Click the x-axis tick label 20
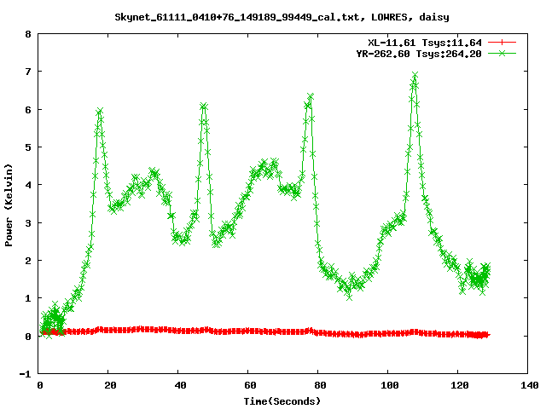Viewport: 546px width, 409px height. pos(109,385)
